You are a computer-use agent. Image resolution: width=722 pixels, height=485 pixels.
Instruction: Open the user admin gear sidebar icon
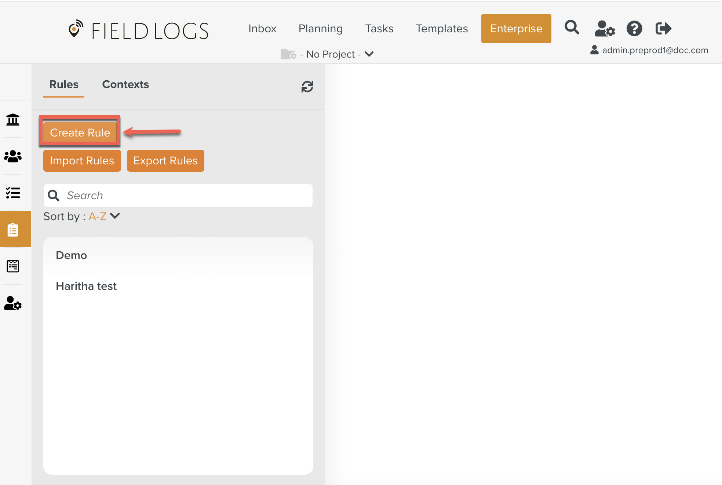(13, 303)
